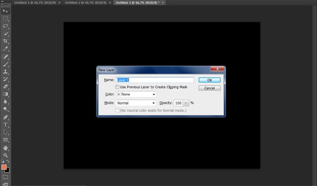Select the Lasso tool
The width and height of the screenshot is (317, 186).
(x=5, y=26)
